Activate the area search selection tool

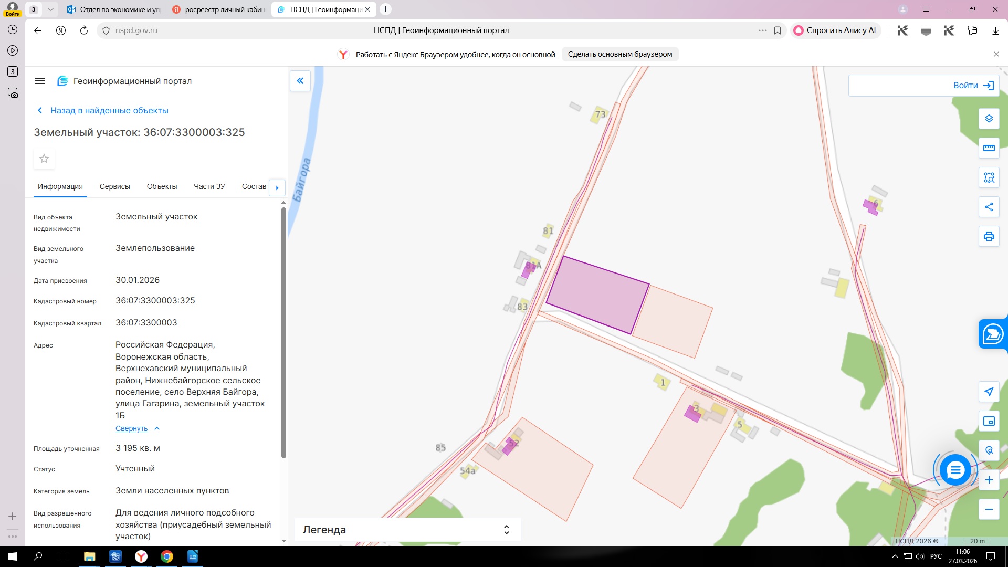tap(989, 177)
